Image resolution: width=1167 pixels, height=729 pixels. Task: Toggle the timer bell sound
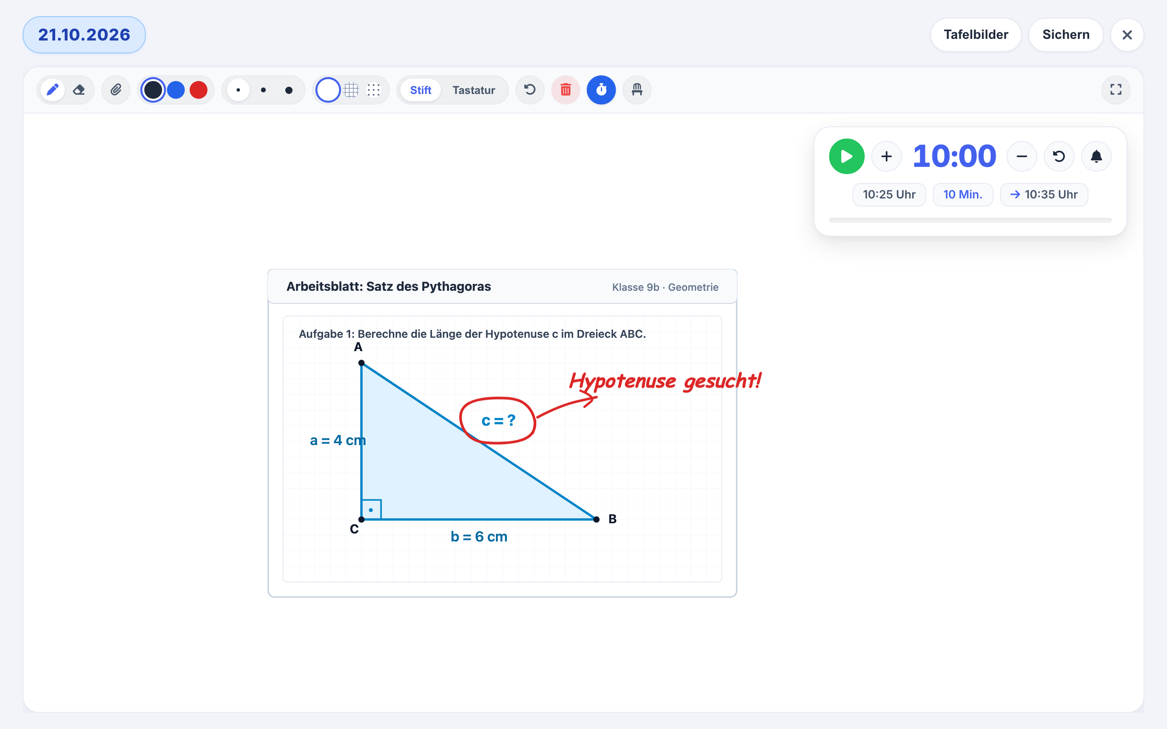(1096, 156)
